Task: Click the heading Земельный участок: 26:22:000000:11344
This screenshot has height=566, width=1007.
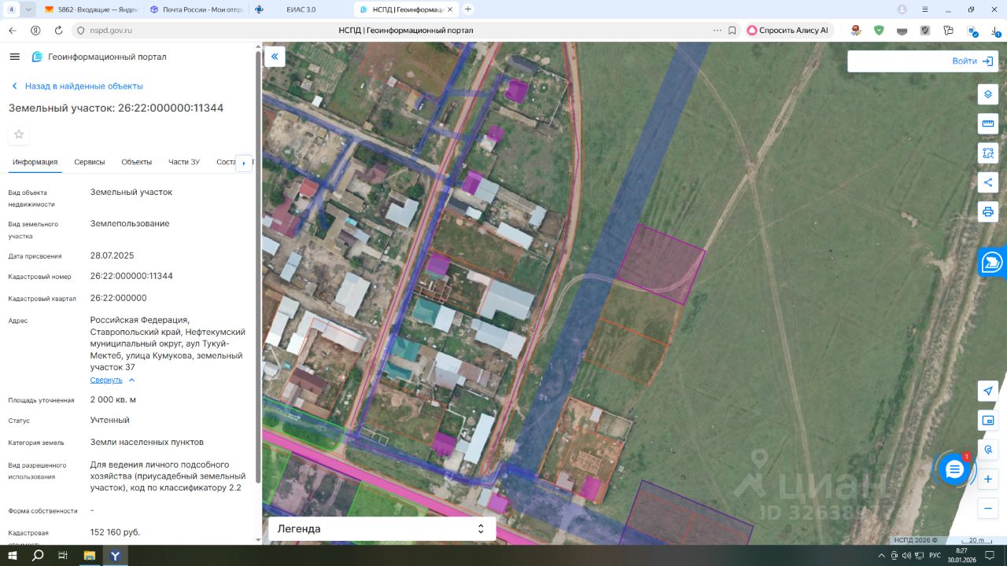Action: (116, 108)
